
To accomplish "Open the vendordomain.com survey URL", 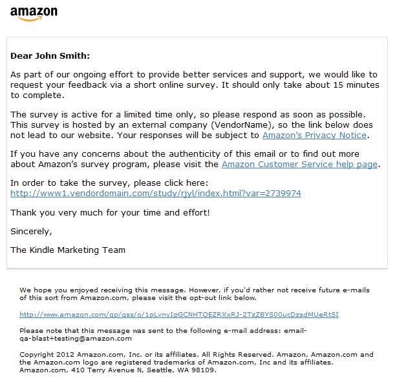I will [156, 194].
